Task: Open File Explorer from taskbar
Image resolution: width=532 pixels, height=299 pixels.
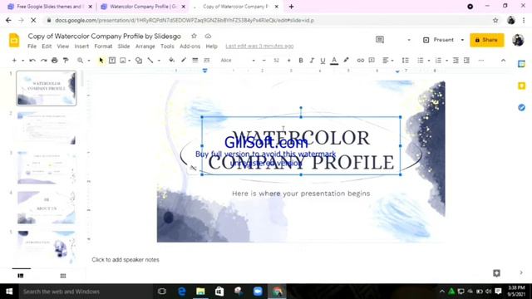Action: 200,292
